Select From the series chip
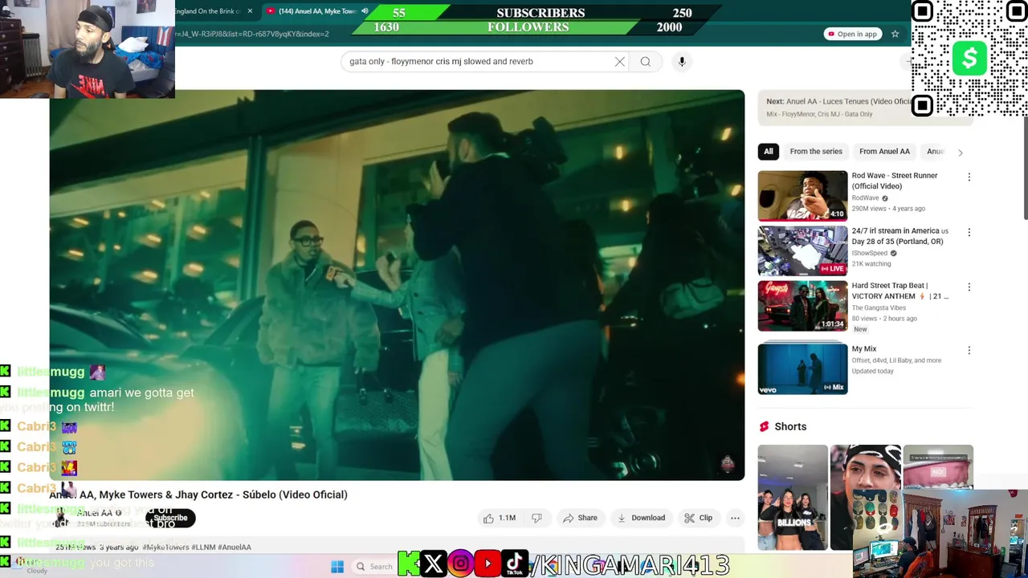Image resolution: width=1028 pixels, height=578 pixels. click(816, 151)
